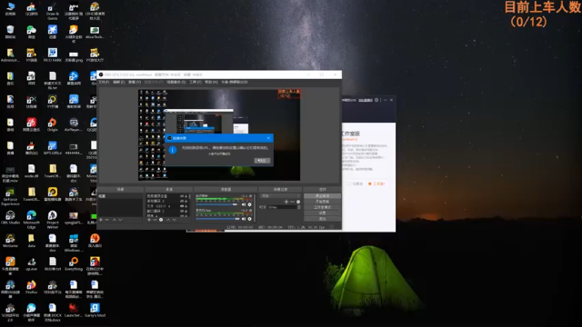Screen dimensions: 582x327
Task: Open the File menu in OBS
Action: tap(104, 82)
